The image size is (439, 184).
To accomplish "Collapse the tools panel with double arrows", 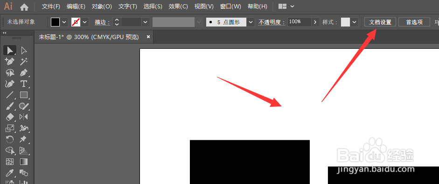I will coord(5,33).
